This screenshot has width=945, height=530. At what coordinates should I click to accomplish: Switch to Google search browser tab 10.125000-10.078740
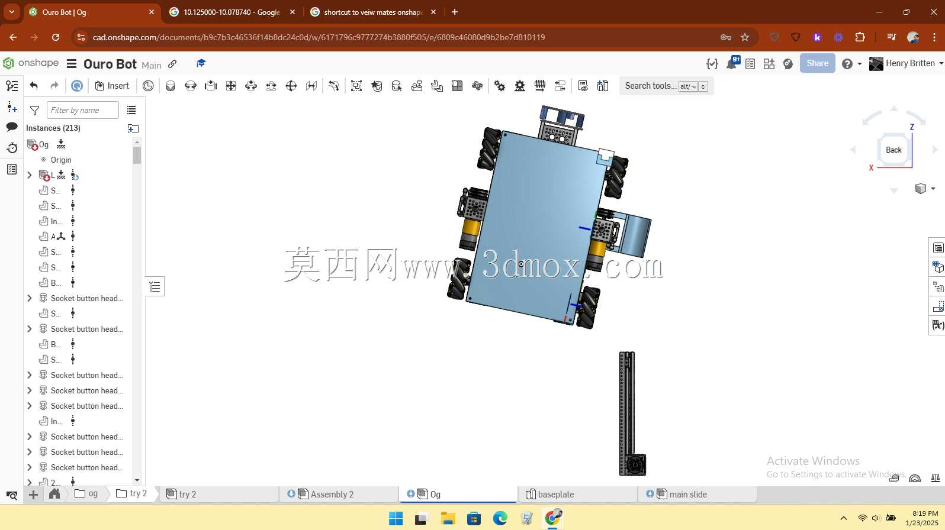pyautogui.click(x=232, y=12)
